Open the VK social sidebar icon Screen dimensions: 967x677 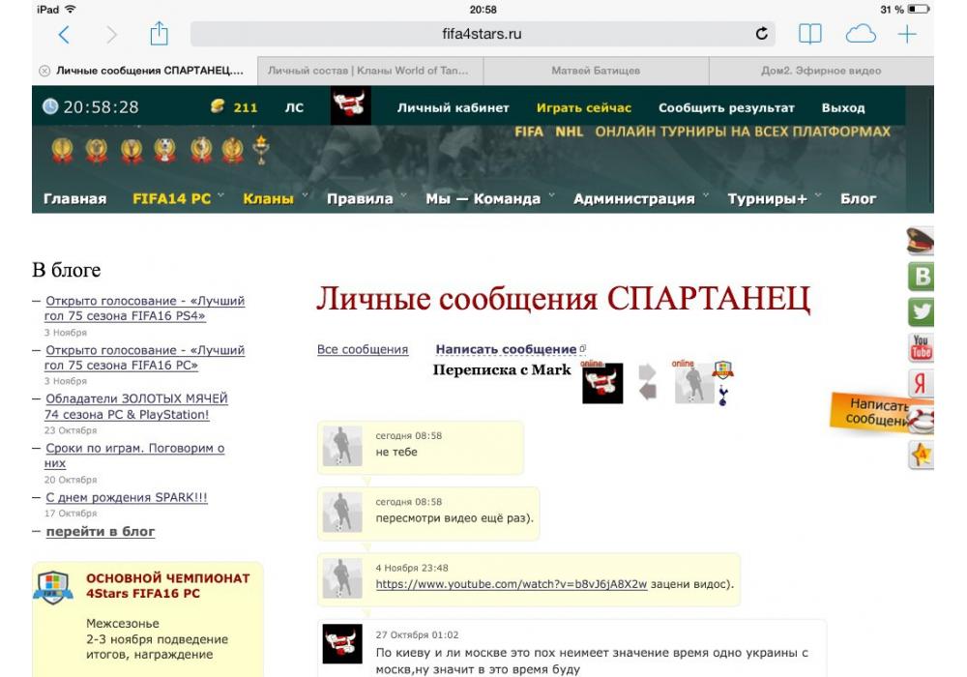click(922, 278)
